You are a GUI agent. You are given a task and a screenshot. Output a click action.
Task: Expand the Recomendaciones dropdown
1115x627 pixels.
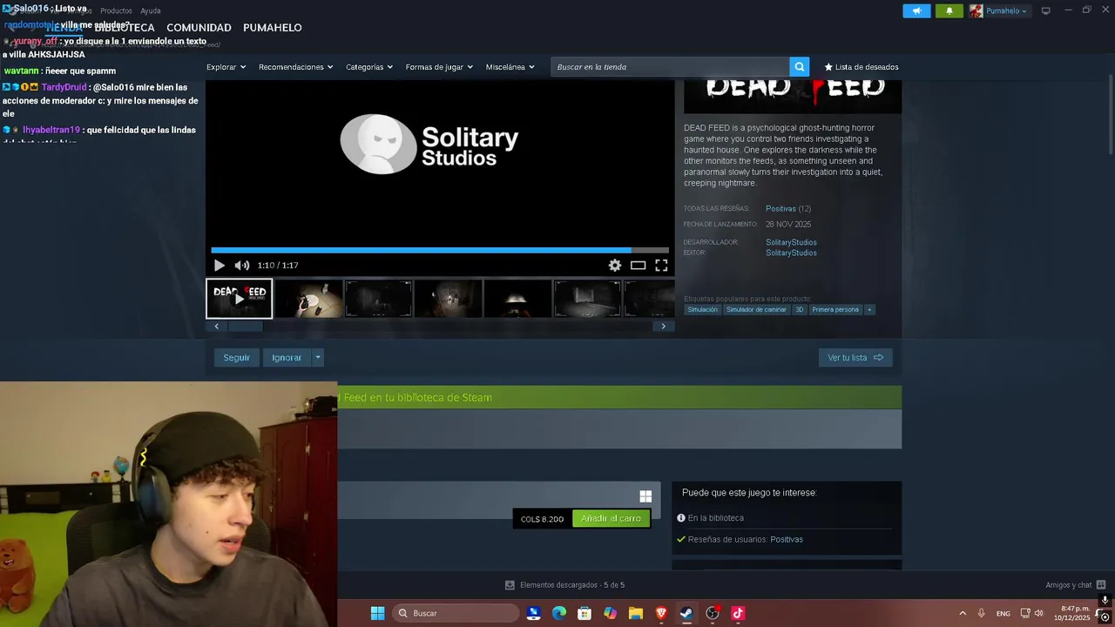[295, 67]
